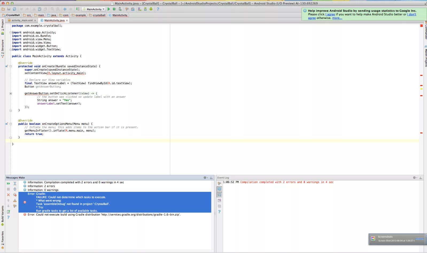Click the help icon in Event Log

(x=219, y=212)
